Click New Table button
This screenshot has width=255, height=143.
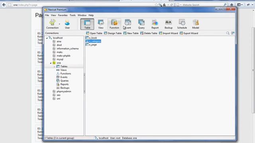(131, 33)
